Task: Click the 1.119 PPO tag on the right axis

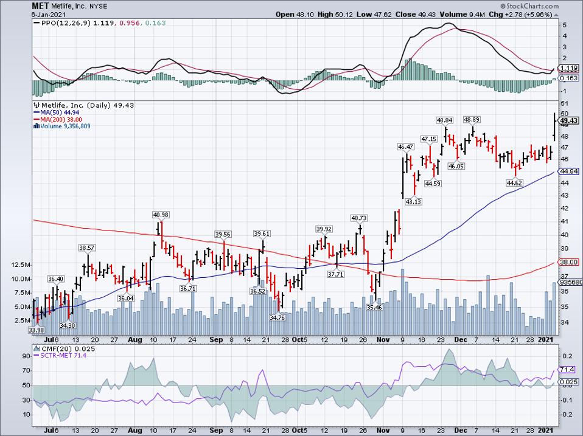Action: [x=569, y=68]
